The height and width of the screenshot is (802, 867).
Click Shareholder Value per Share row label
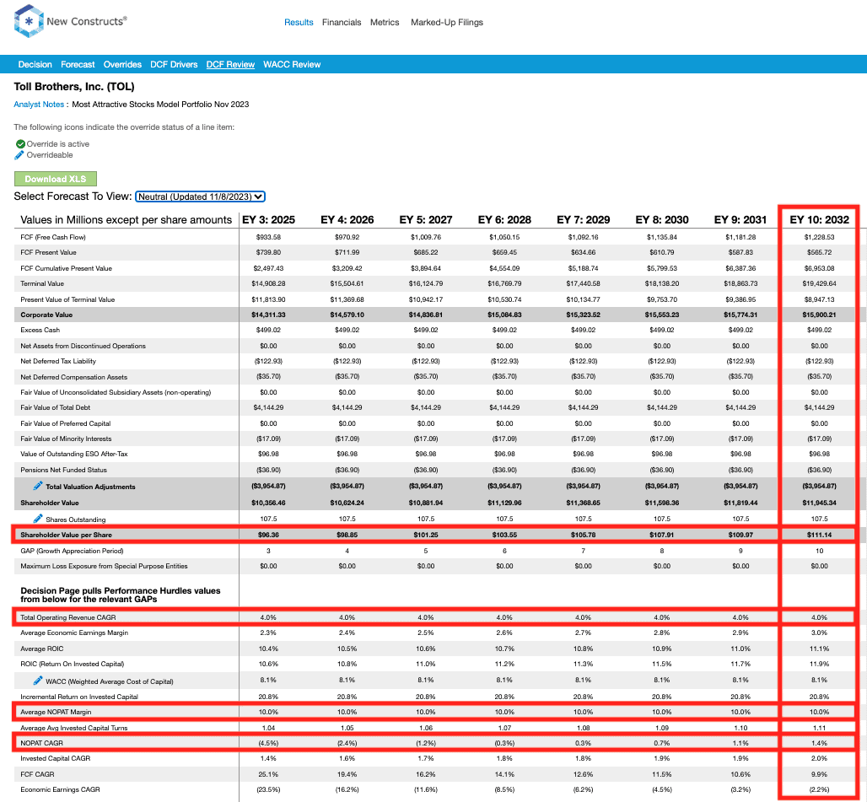[67, 535]
